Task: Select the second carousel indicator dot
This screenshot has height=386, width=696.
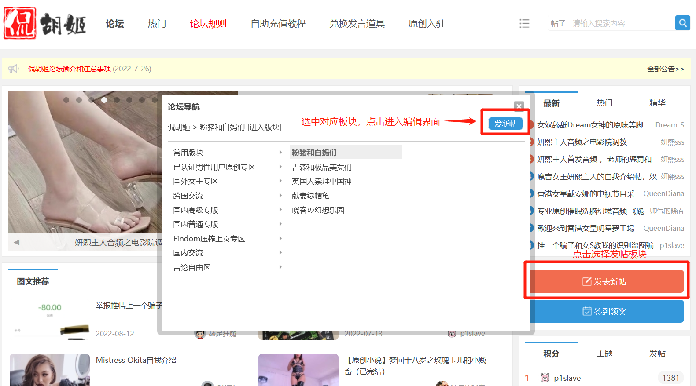Action: tap(79, 100)
